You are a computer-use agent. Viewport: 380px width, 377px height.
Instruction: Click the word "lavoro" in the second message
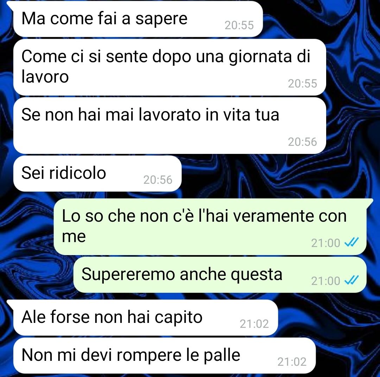45,77
